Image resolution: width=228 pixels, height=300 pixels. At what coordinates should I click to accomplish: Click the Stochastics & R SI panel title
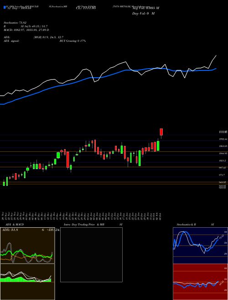click(x=195, y=225)
